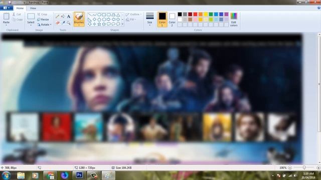
Task: Choose the Pentagon shape
Action: (99, 19)
